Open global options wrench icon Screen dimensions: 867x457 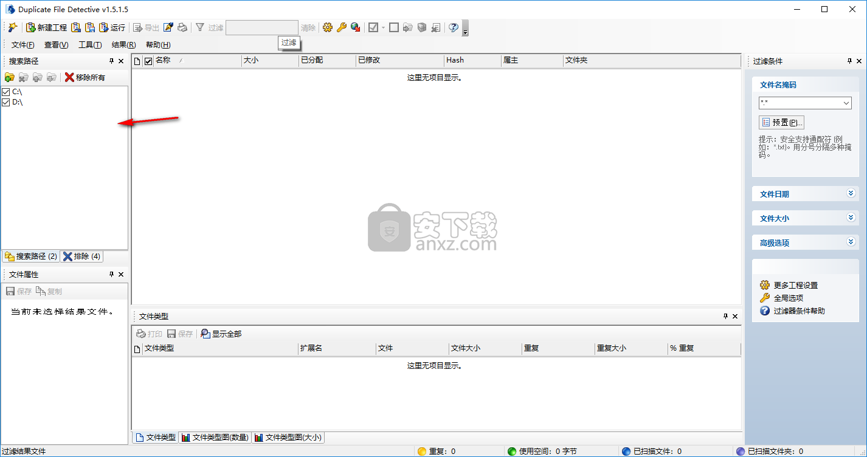pyautogui.click(x=342, y=27)
